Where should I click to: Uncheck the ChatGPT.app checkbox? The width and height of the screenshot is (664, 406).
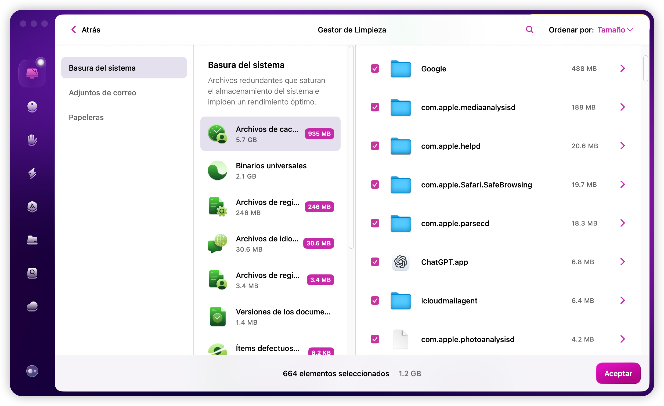point(375,262)
